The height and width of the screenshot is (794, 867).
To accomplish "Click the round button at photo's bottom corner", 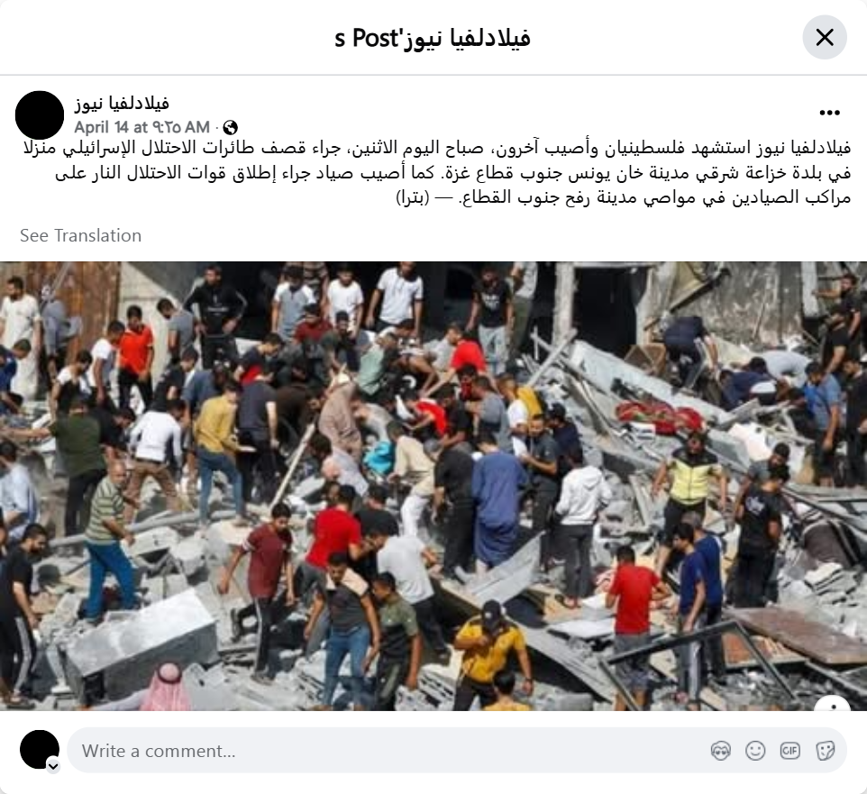I will click(833, 706).
